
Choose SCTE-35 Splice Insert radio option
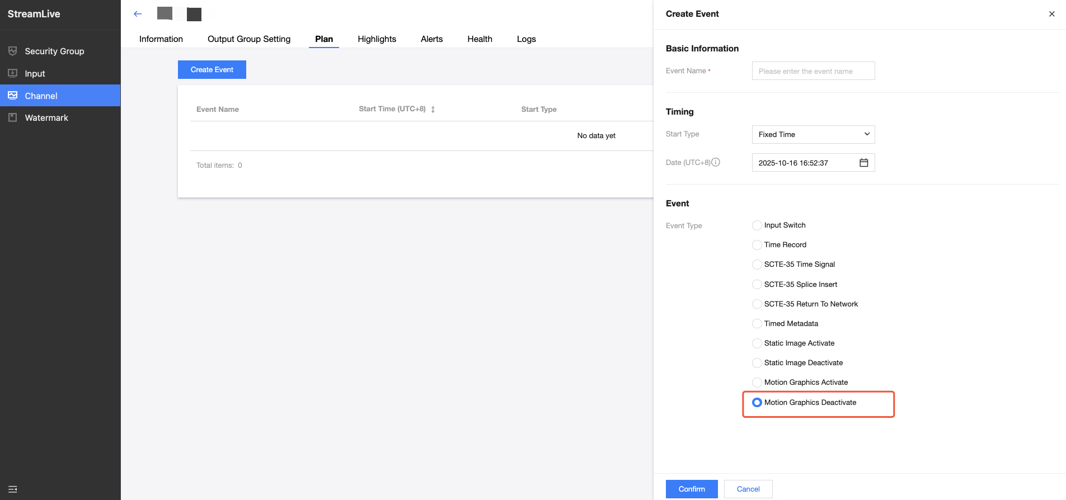(x=757, y=285)
